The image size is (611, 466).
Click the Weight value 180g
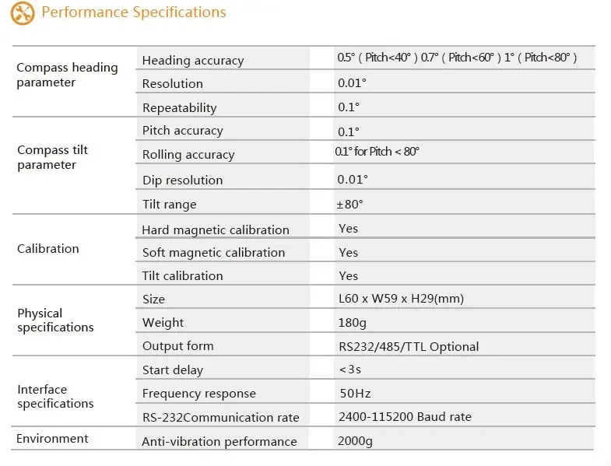coord(352,323)
